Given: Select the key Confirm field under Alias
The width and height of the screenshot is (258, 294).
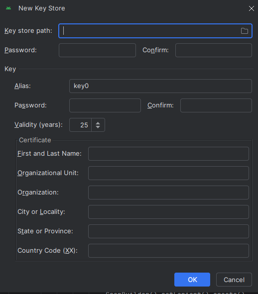Looking at the screenshot, I should point(216,105).
